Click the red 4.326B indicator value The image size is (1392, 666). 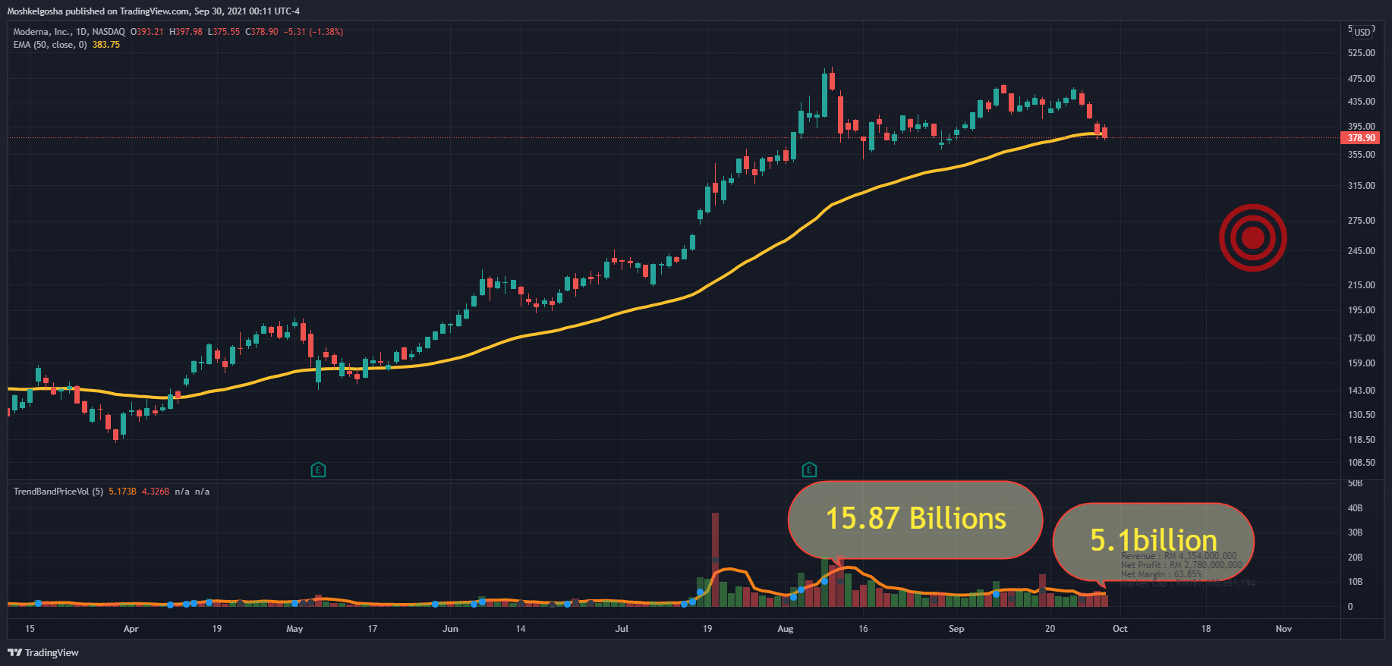pos(156,492)
